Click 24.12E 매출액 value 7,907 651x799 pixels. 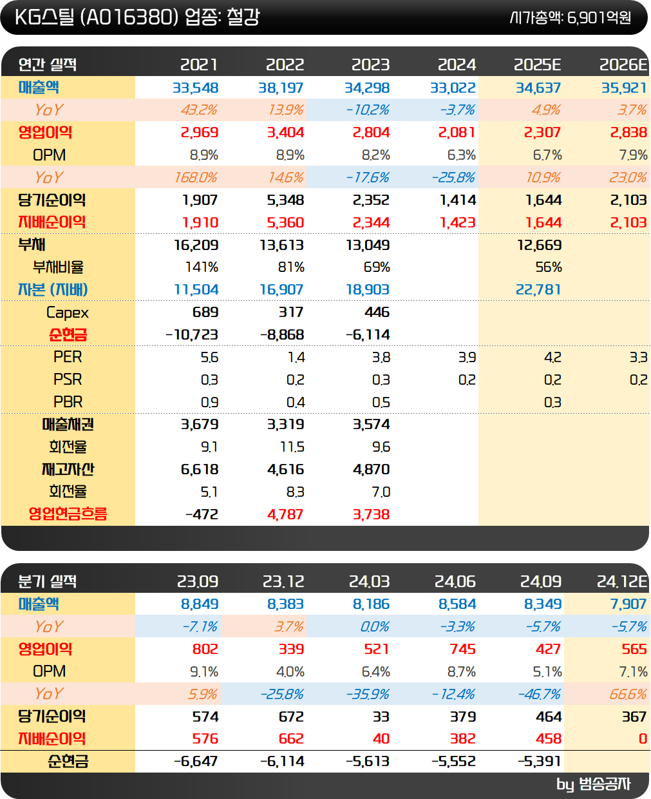pyautogui.click(x=628, y=604)
